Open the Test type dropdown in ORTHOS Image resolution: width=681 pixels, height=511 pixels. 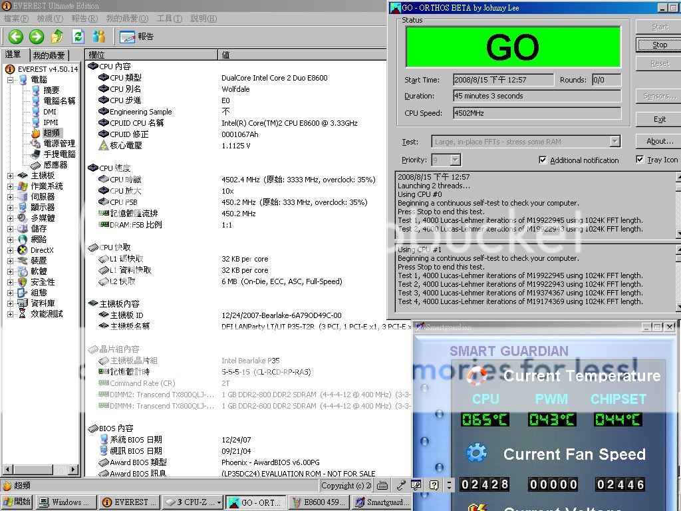[x=614, y=141]
